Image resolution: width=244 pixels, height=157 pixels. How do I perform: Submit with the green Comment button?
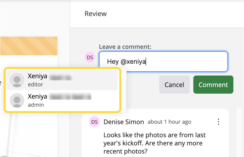point(213,85)
